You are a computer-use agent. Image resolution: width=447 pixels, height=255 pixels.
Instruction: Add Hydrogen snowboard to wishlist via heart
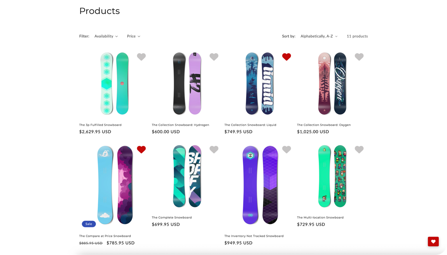point(214,57)
